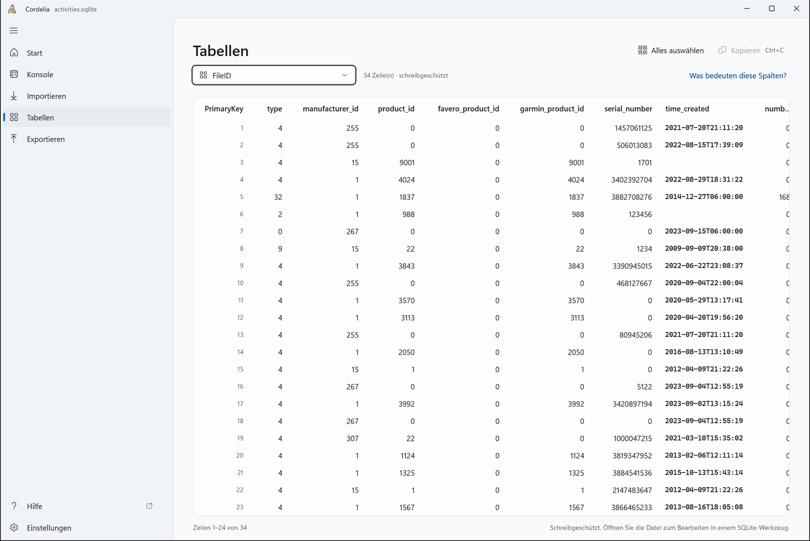810x541 pixels.
Task: Select serial number 1000047215
Action: (x=633, y=439)
